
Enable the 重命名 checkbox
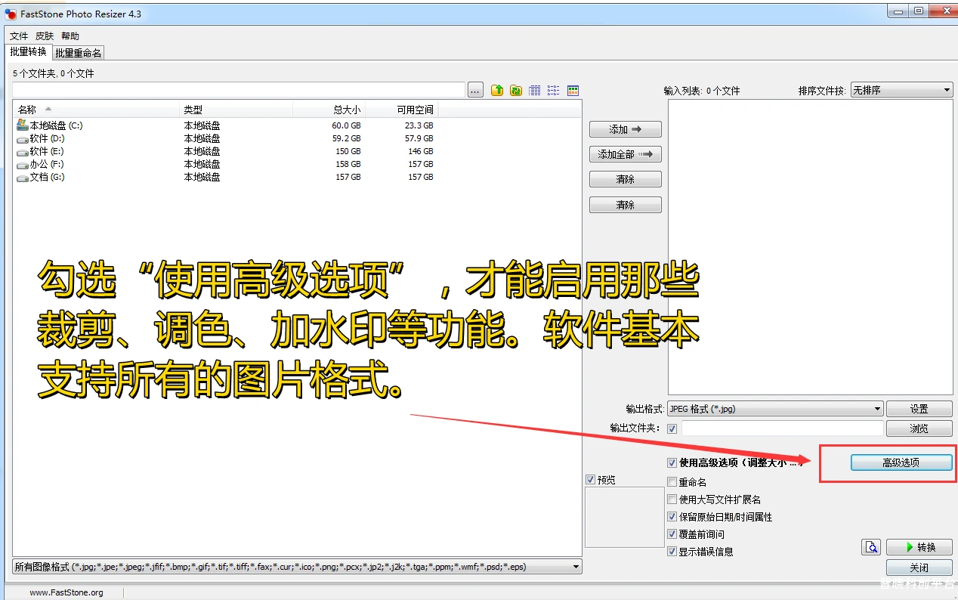click(672, 481)
